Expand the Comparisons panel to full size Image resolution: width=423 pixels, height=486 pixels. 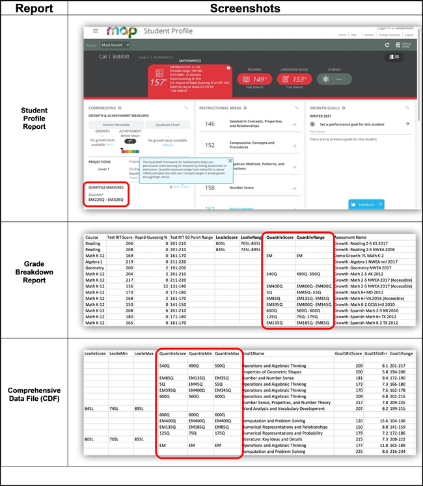tap(186, 107)
